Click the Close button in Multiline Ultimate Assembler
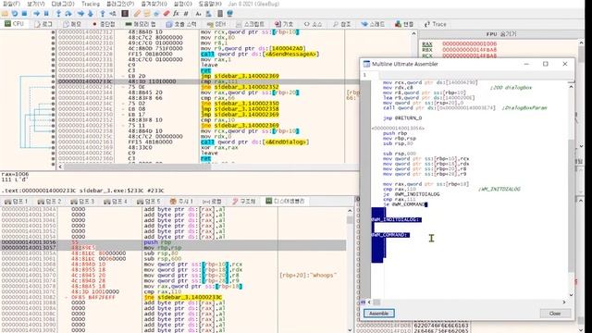The height and width of the screenshot is (333, 592). pyautogui.click(x=555, y=314)
